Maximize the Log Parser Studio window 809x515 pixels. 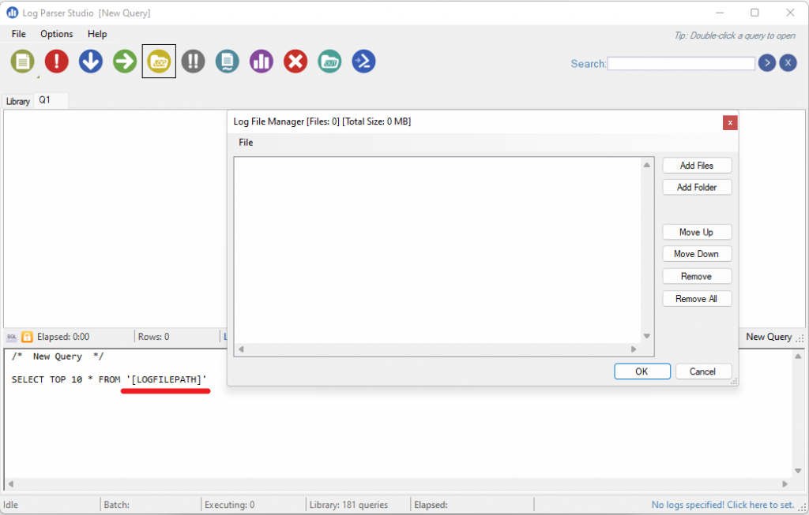pos(754,13)
